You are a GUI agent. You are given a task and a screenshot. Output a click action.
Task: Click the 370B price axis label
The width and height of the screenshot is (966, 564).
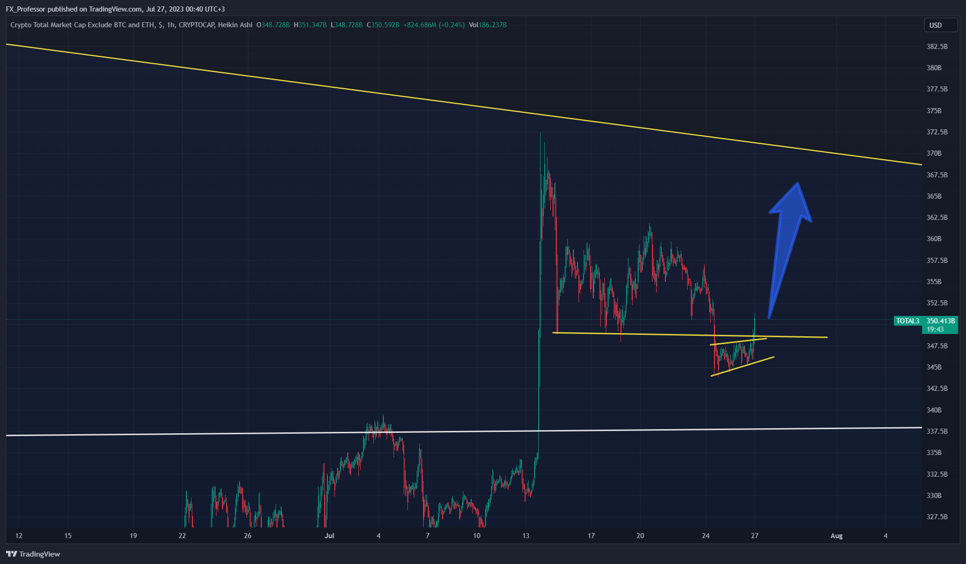point(934,153)
